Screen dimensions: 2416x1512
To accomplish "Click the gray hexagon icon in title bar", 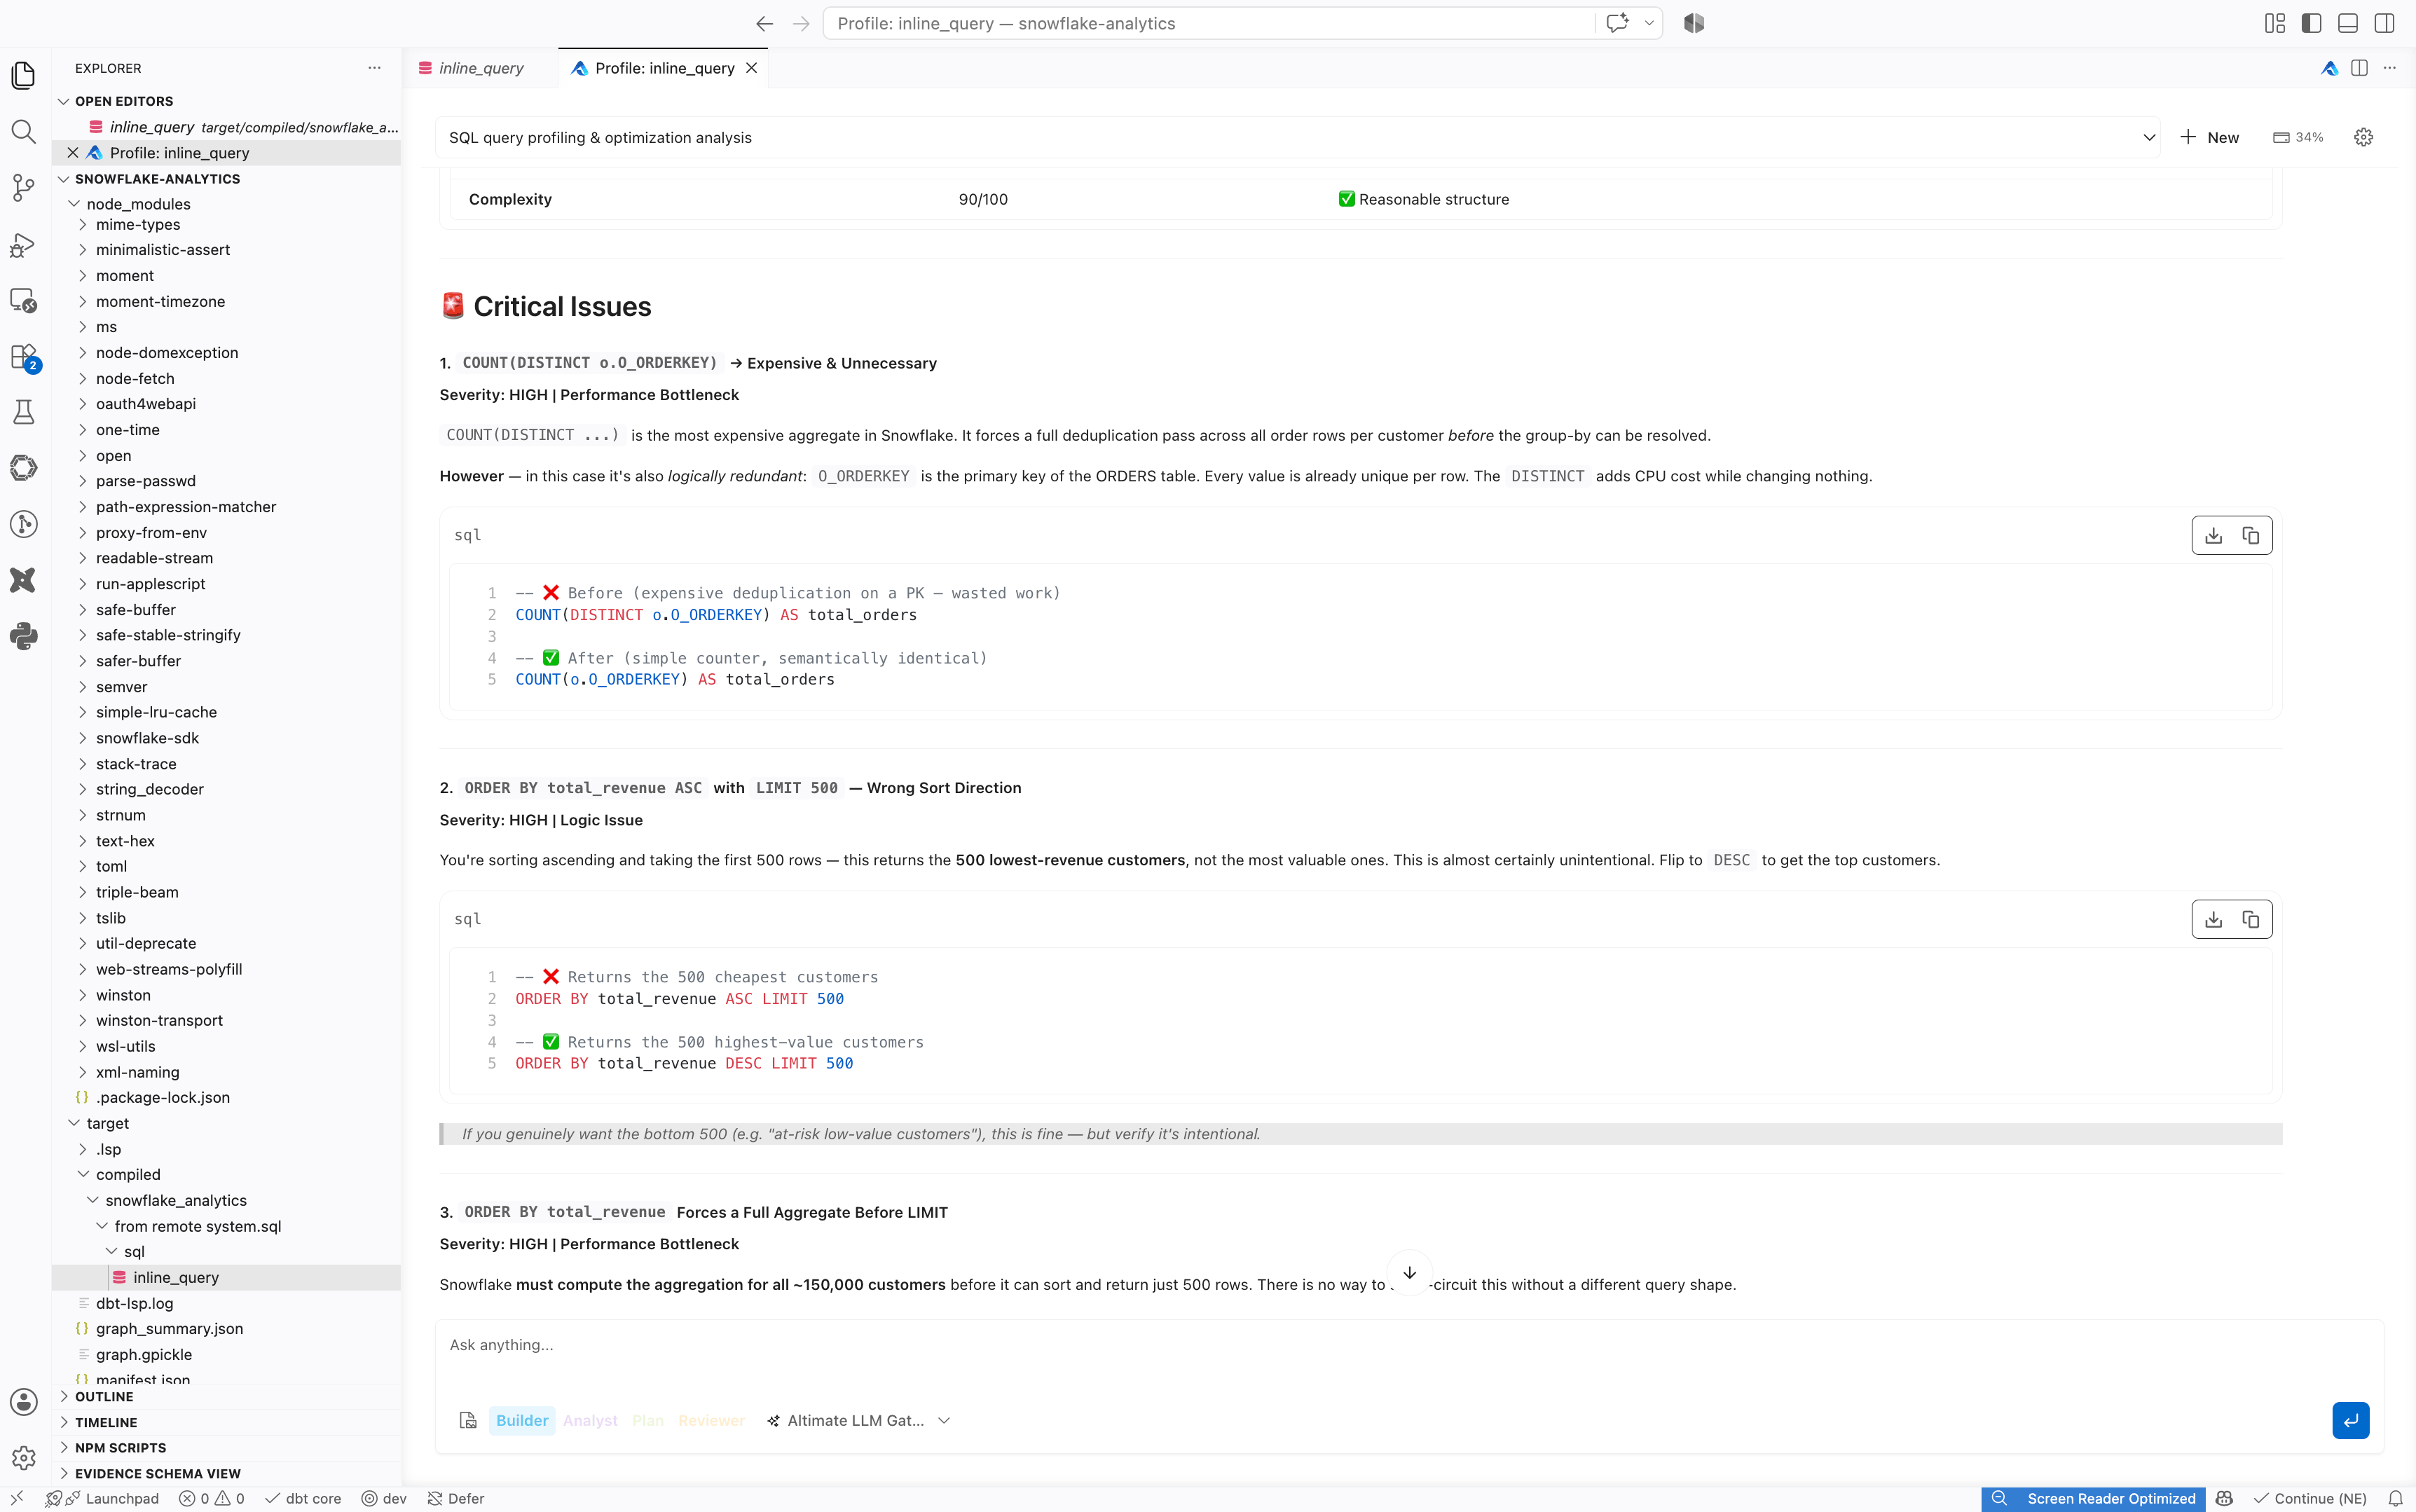I will point(1694,23).
